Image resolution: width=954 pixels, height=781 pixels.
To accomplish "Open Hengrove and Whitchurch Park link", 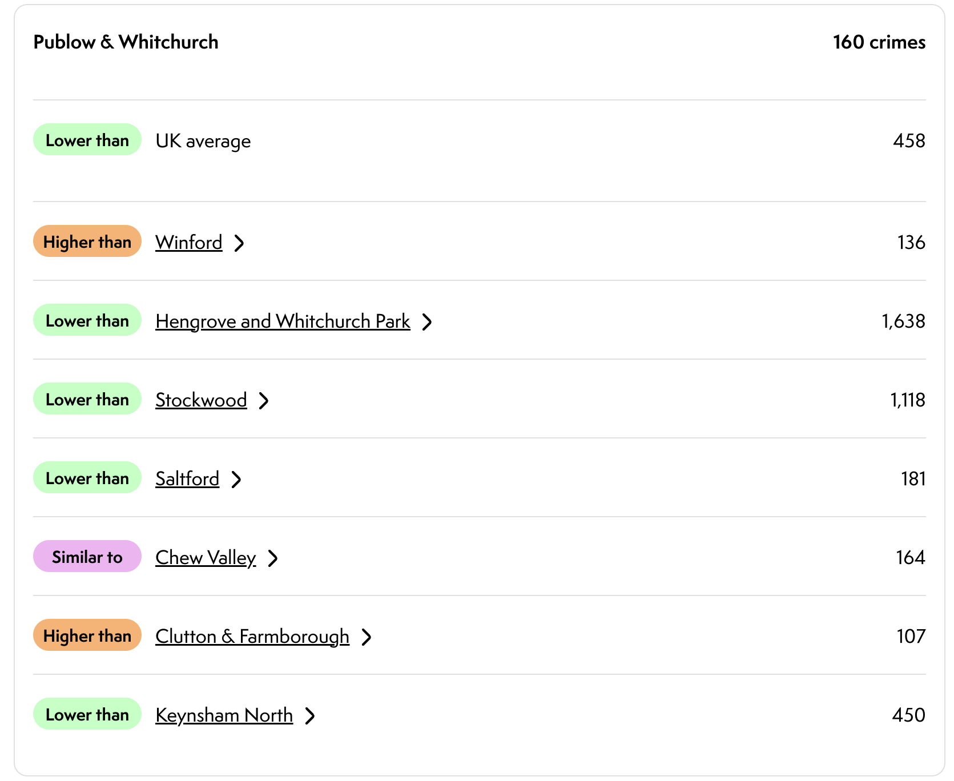I will coord(283,321).
